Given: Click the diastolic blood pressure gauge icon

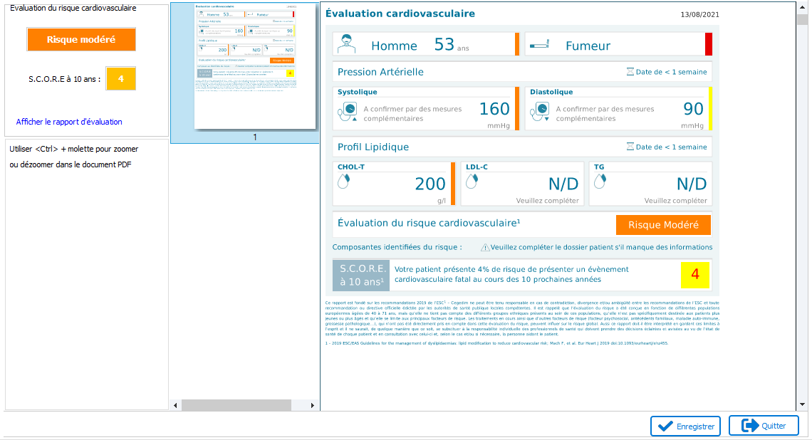Looking at the screenshot, I should tap(541, 110).
